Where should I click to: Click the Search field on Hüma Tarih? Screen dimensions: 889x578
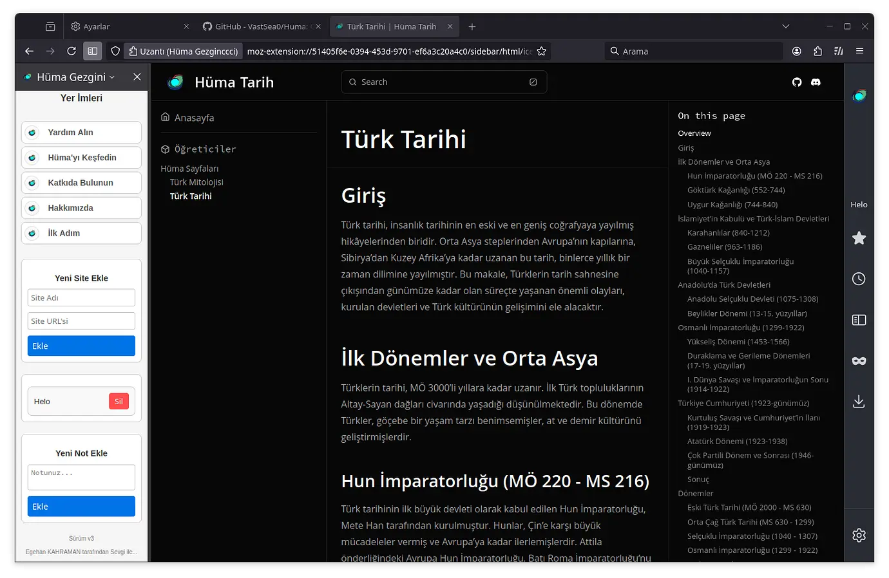pyautogui.click(x=444, y=82)
